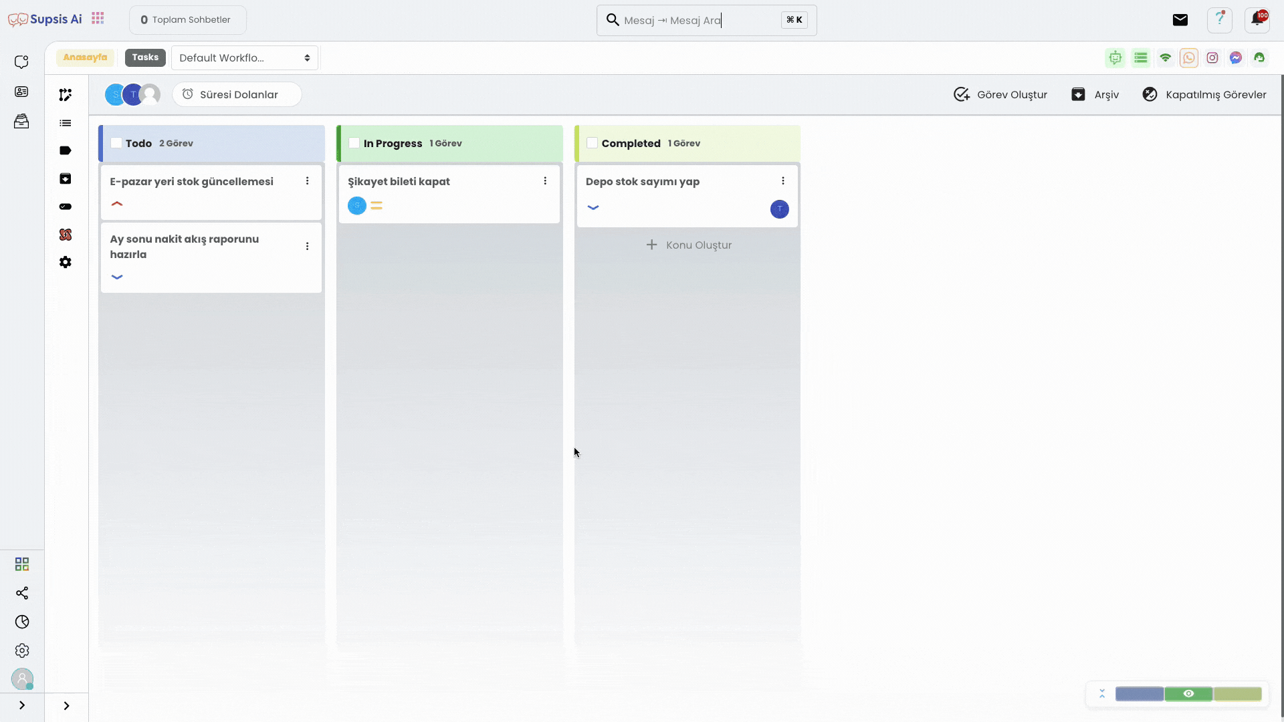Viewport: 1284px width, 722px height.
Task: Click the Instagram channel icon
Action: pyautogui.click(x=1212, y=58)
